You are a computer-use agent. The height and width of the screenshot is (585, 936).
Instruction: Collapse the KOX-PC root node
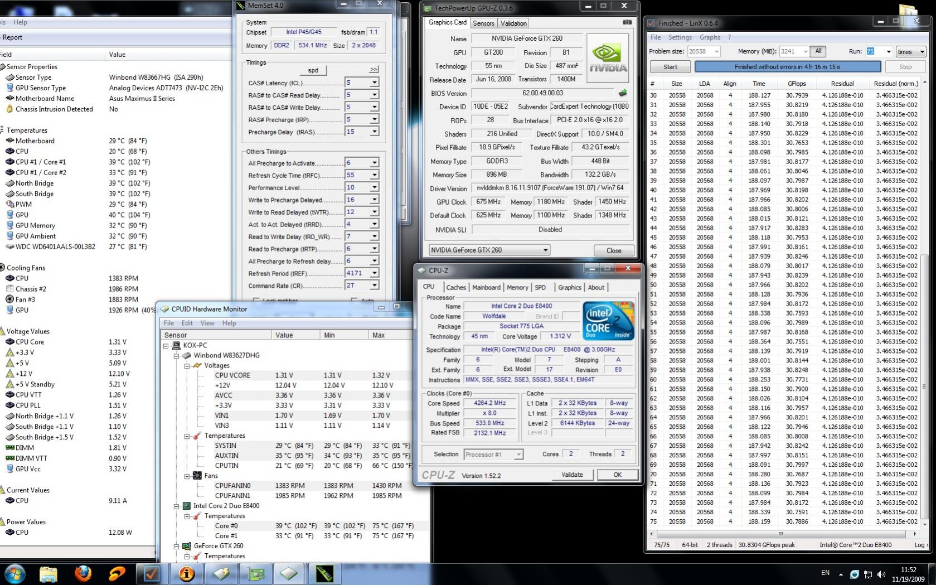(166, 346)
